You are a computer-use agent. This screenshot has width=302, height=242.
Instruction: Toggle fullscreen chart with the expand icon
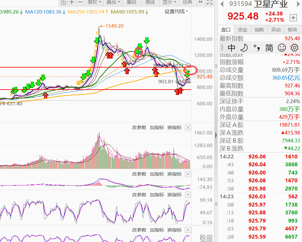click(x=210, y=2)
